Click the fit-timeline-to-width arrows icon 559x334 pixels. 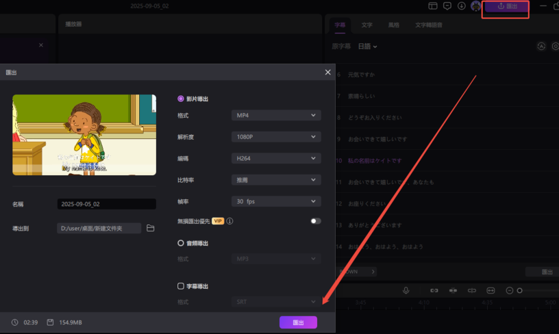click(490, 291)
